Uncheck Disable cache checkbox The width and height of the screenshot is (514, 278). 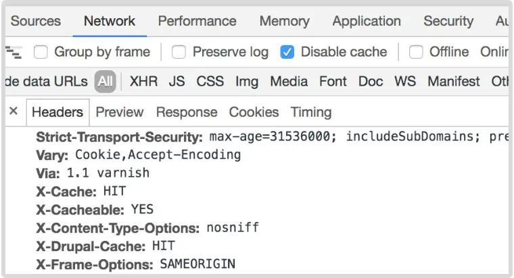287,52
